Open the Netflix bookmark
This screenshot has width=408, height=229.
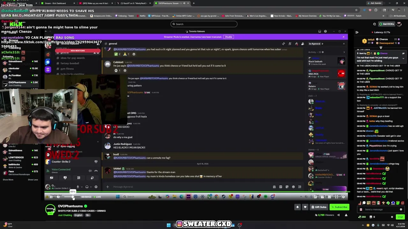tap(141, 16)
